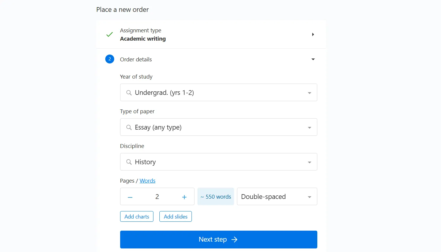441x252 pixels.
Task: Click the Add charts button
Action: click(137, 216)
